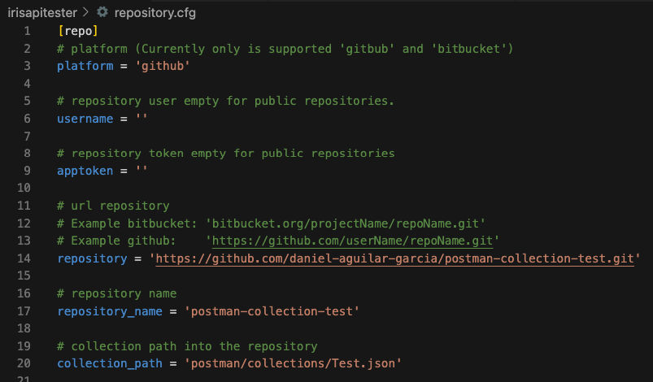Open the postman-collection-test.git GitHub link
653x382 pixels.
(x=394, y=258)
